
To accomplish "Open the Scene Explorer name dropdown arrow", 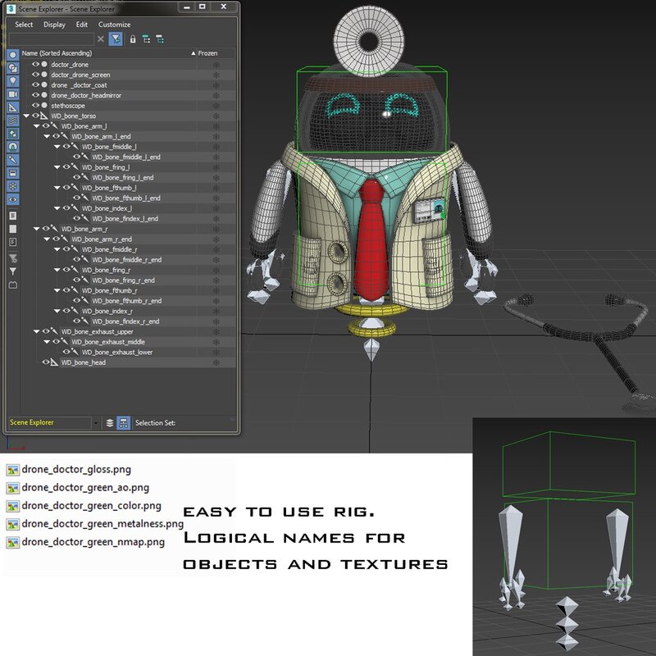I will click(x=96, y=423).
